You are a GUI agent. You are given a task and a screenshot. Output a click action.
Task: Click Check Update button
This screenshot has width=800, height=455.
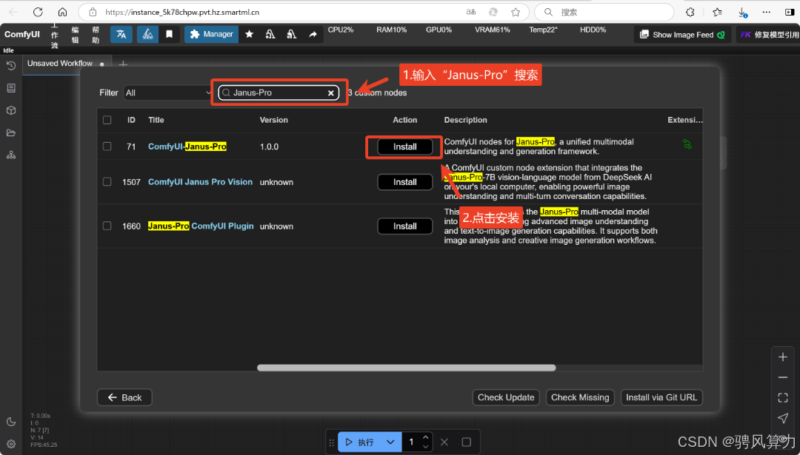pos(506,397)
